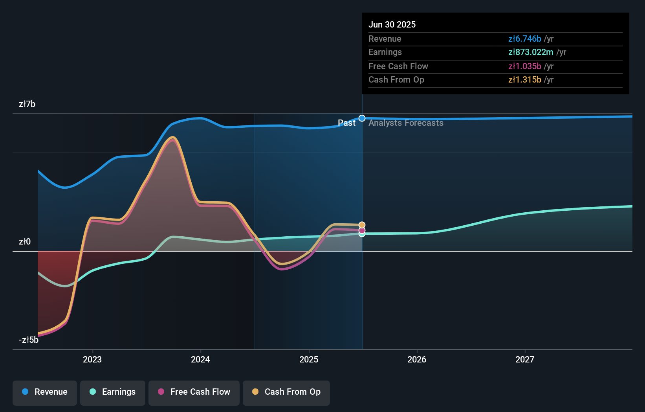Toggle the Cash From Op legend button
Screen dimensions: 645x412
coord(286,393)
